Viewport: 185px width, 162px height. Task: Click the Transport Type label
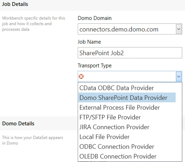(x=95, y=66)
